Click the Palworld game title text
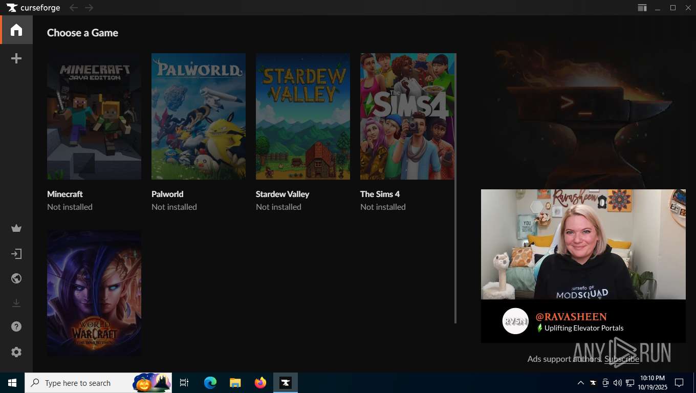 pos(167,194)
